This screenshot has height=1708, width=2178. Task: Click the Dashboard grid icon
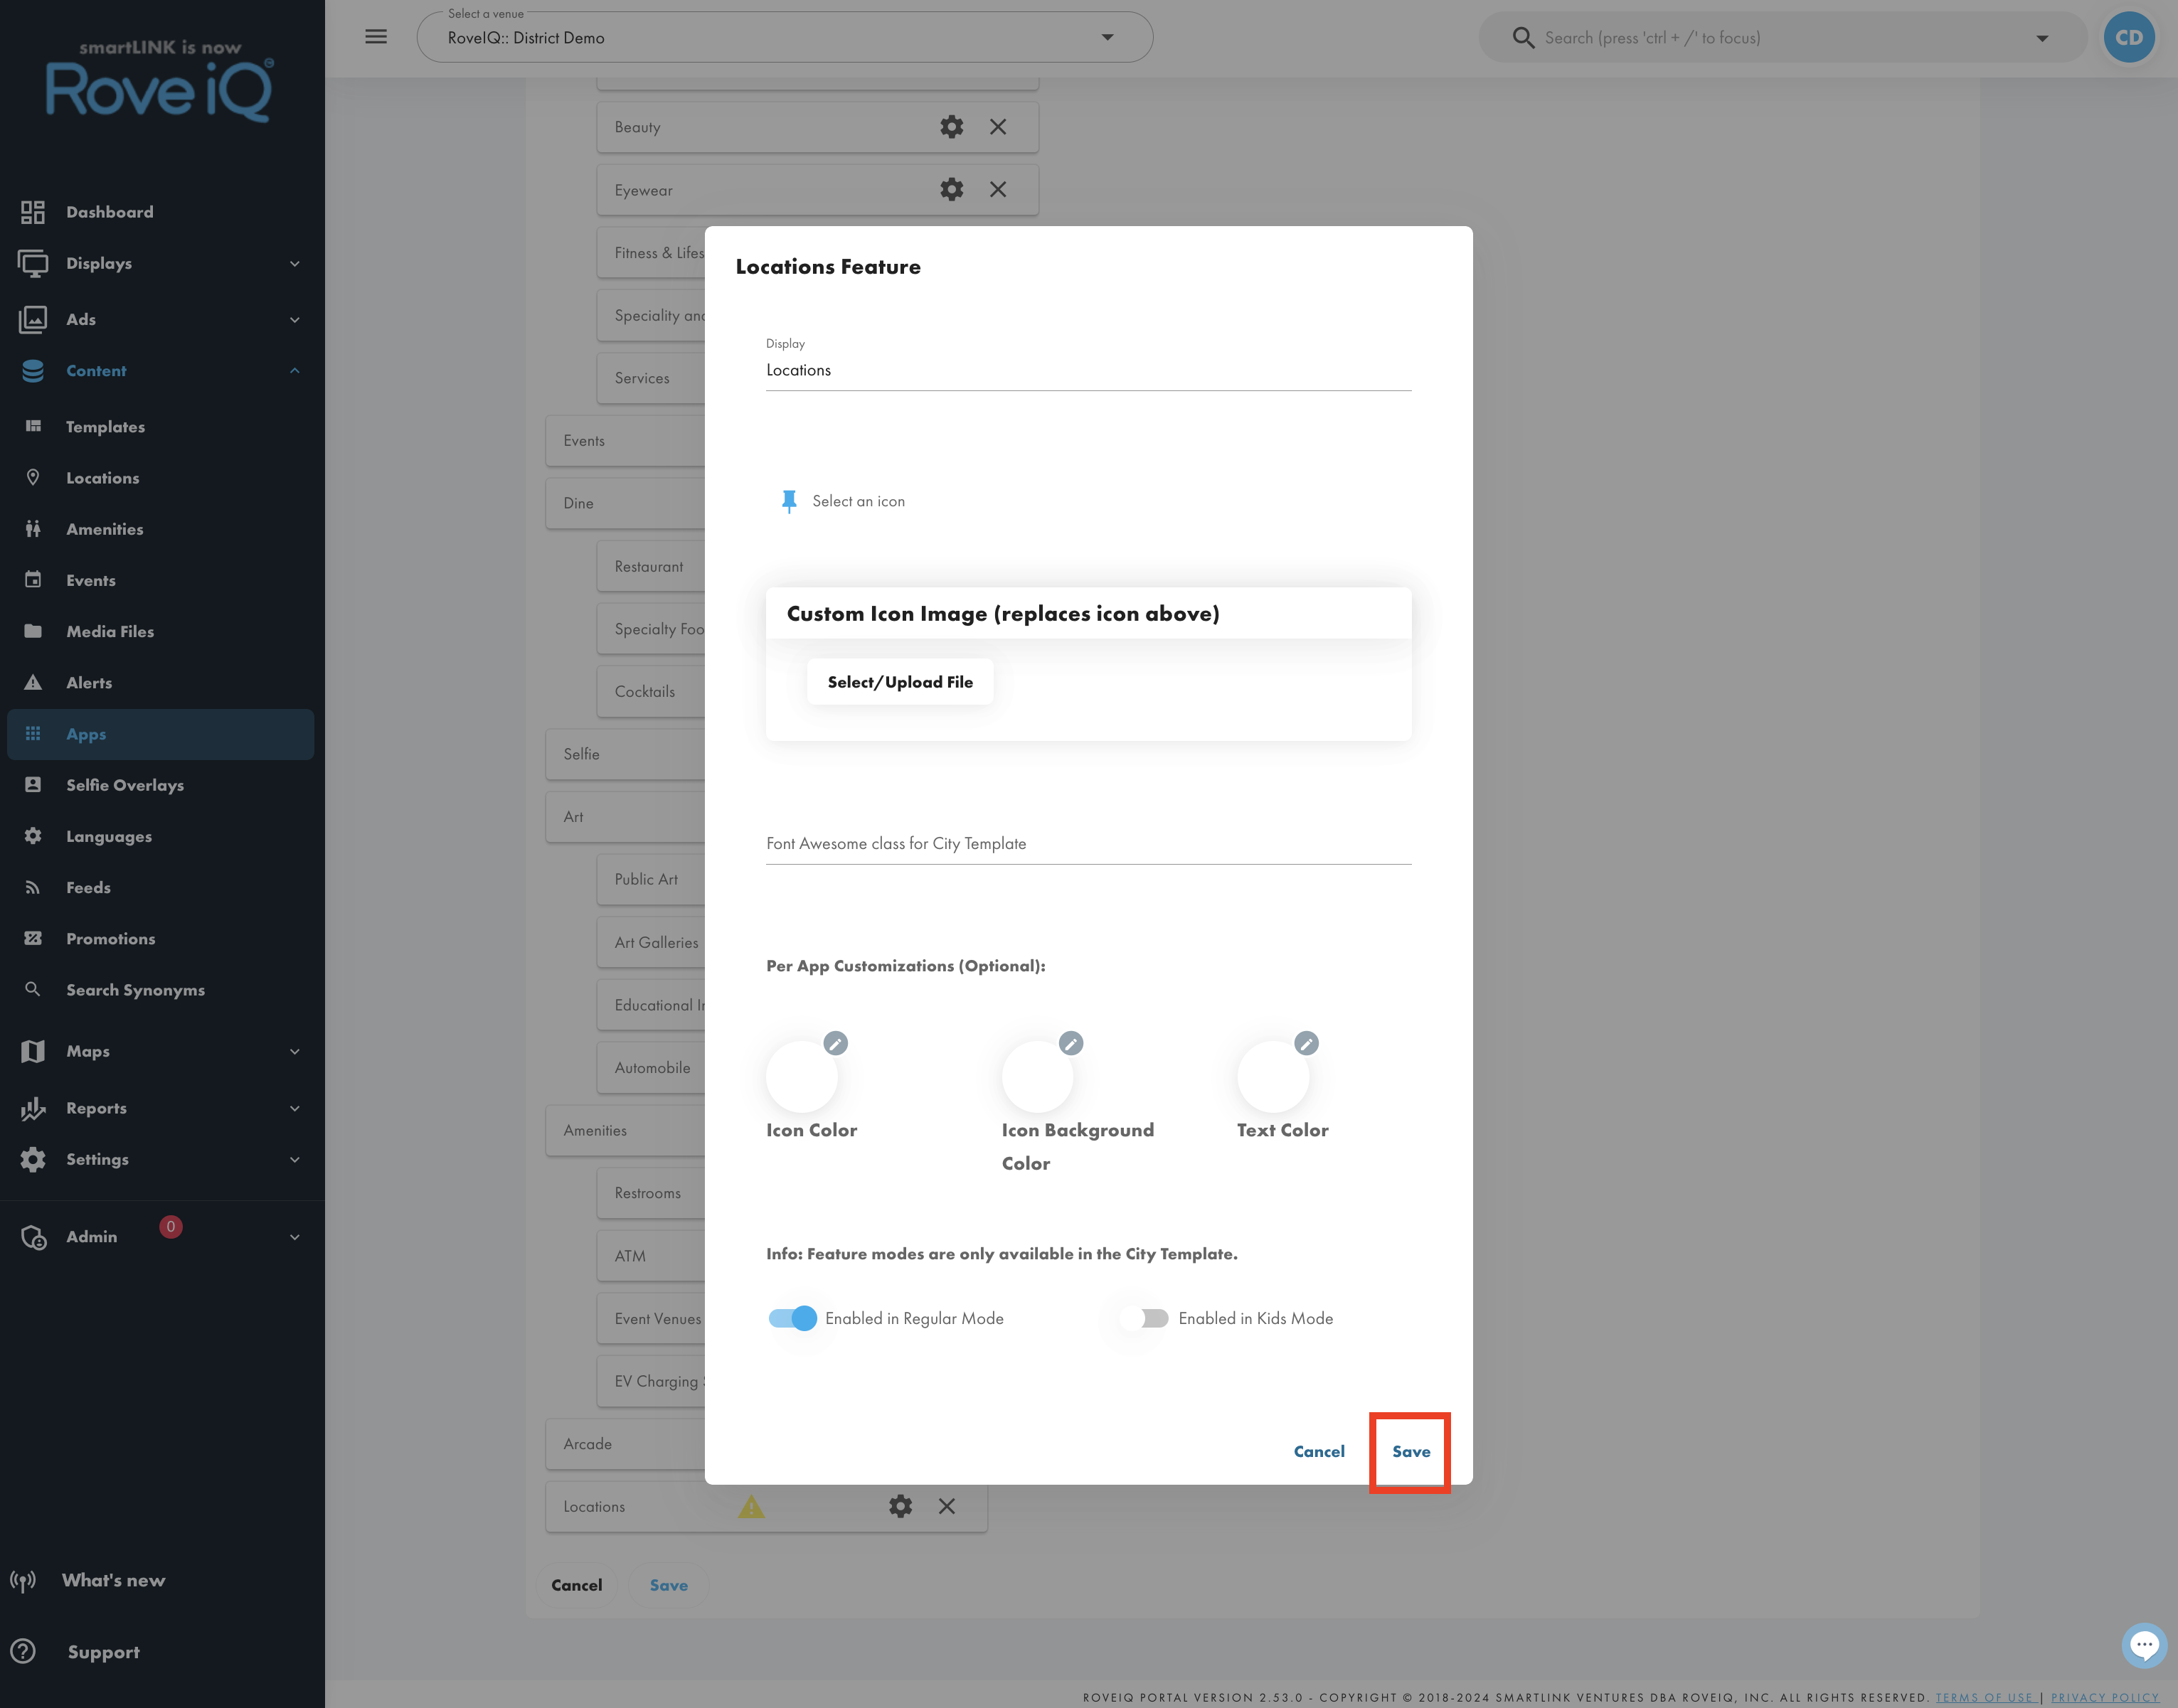click(x=33, y=212)
